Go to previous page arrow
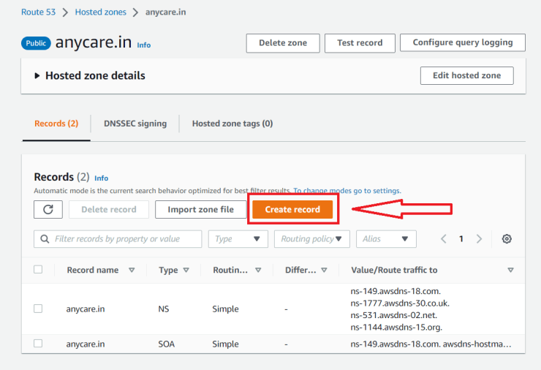 click(x=444, y=239)
